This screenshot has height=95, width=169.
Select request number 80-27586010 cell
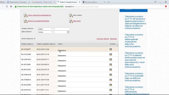pyautogui.click(x=26, y=80)
